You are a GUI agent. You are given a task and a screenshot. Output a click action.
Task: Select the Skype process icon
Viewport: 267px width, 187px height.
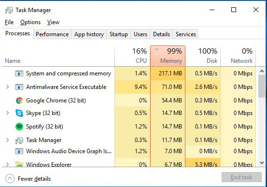(x=19, y=113)
